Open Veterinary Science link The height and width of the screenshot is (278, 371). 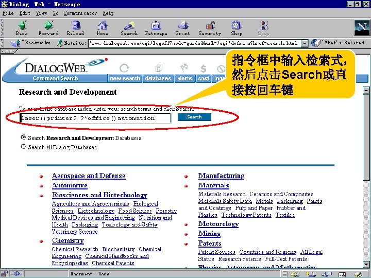tap(75, 232)
